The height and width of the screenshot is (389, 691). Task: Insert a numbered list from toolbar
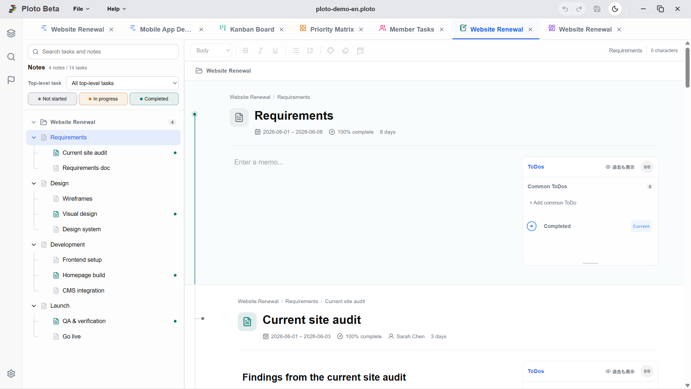pyautogui.click(x=310, y=51)
